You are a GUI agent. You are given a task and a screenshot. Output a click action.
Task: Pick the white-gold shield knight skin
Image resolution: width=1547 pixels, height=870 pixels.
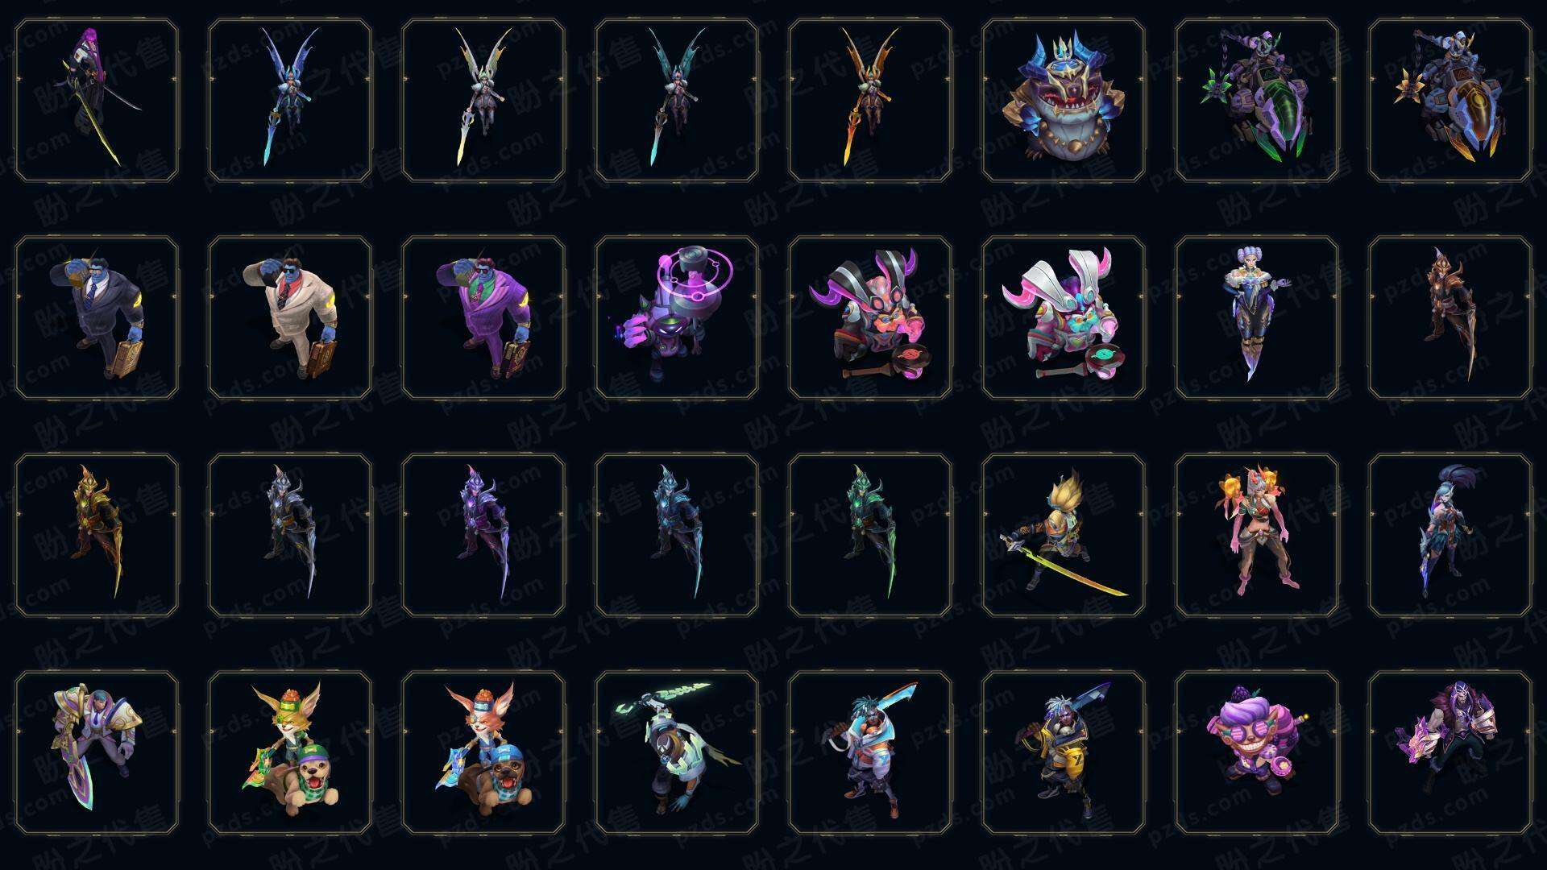click(97, 752)
